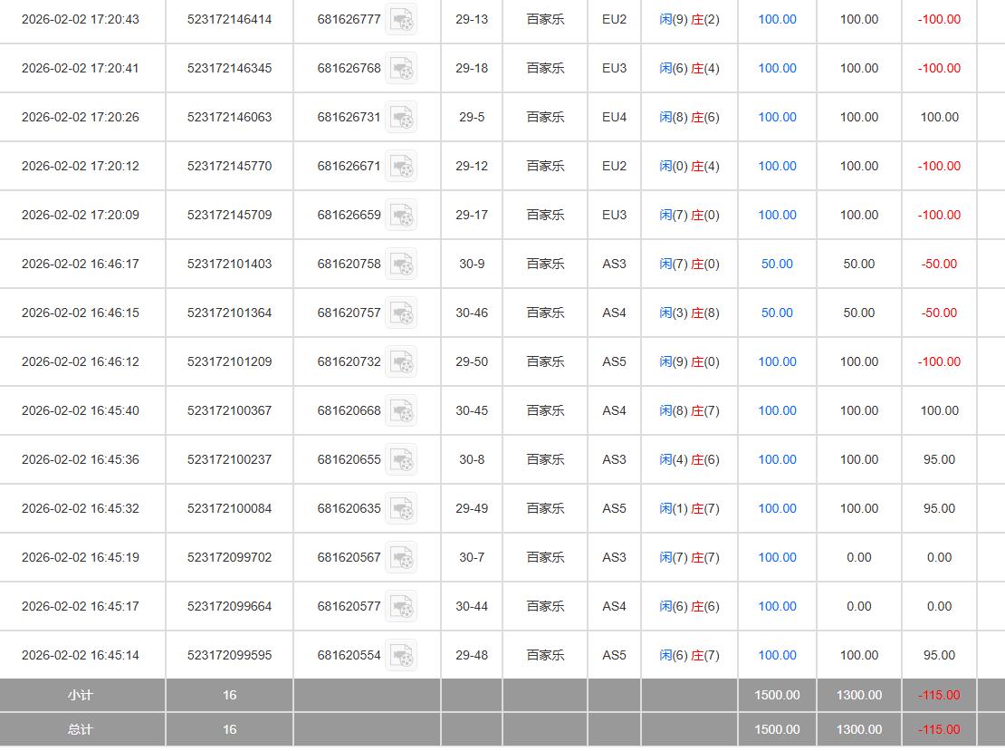
Task: Select order number 523172099664
Action: click(229, 606)
